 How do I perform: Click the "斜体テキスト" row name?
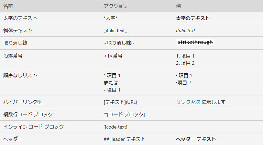click(18, 31)
